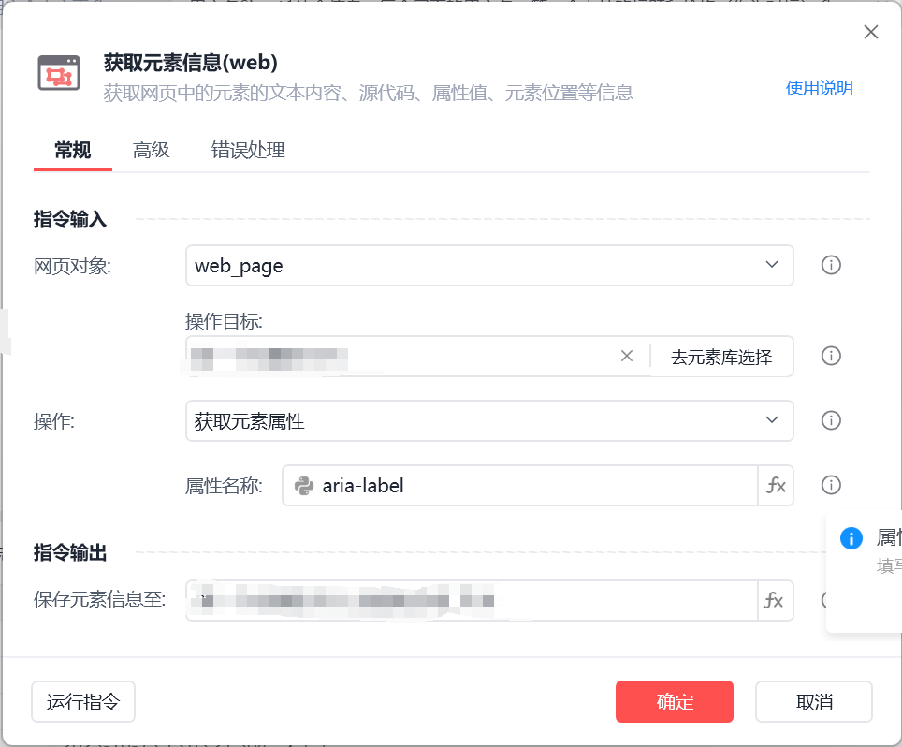902x747 pixels.
Task: Open the 使用说明 help link
Action: (819, 88)
